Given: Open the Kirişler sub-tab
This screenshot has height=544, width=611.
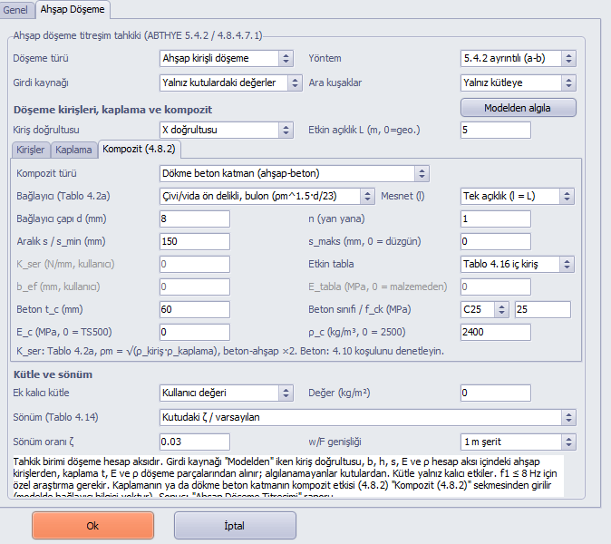Looking at the screenshot, I should (31, 150).
